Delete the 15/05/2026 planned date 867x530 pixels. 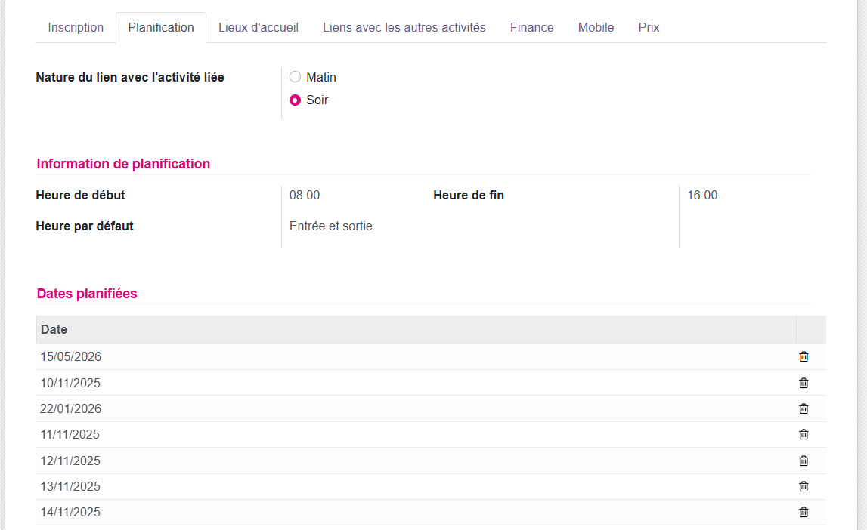pyautogui.click(x=804, y=357)
